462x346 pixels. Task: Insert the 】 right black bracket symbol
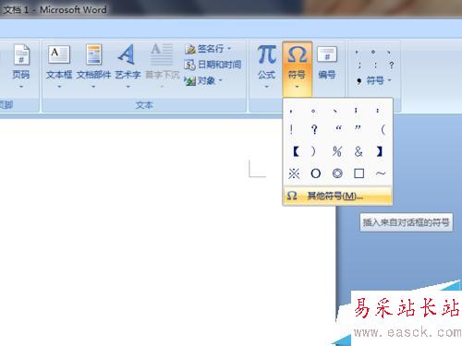click(380, 151)
